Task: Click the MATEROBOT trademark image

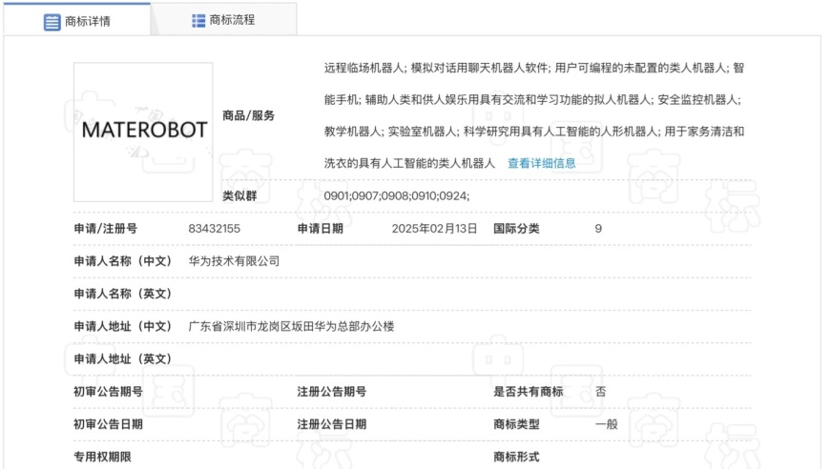Action: [143, 132]
